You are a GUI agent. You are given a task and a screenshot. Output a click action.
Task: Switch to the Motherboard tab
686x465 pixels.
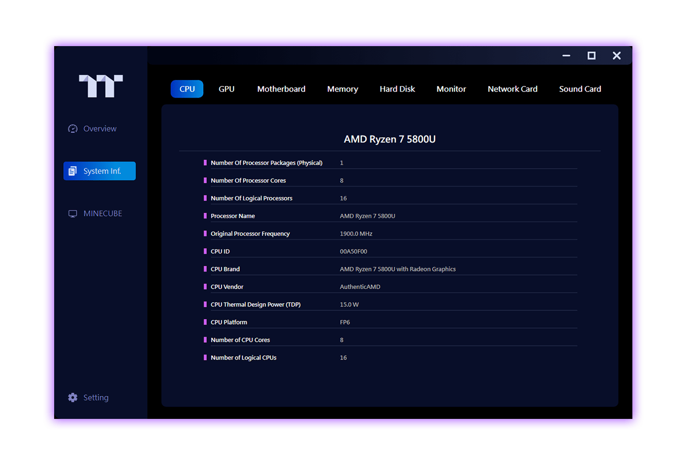281,89
